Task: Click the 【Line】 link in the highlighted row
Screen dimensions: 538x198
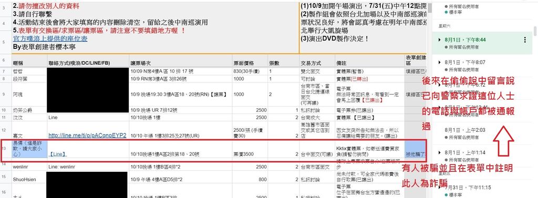Action: tap(58, 154)
